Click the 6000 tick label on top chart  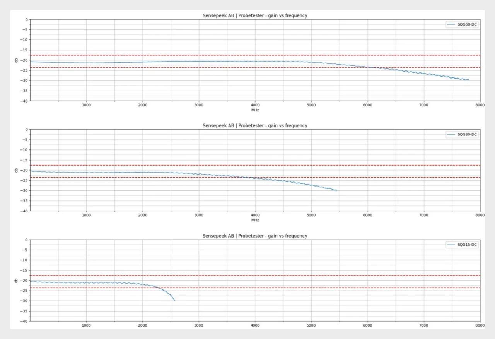tap(367, 105)
